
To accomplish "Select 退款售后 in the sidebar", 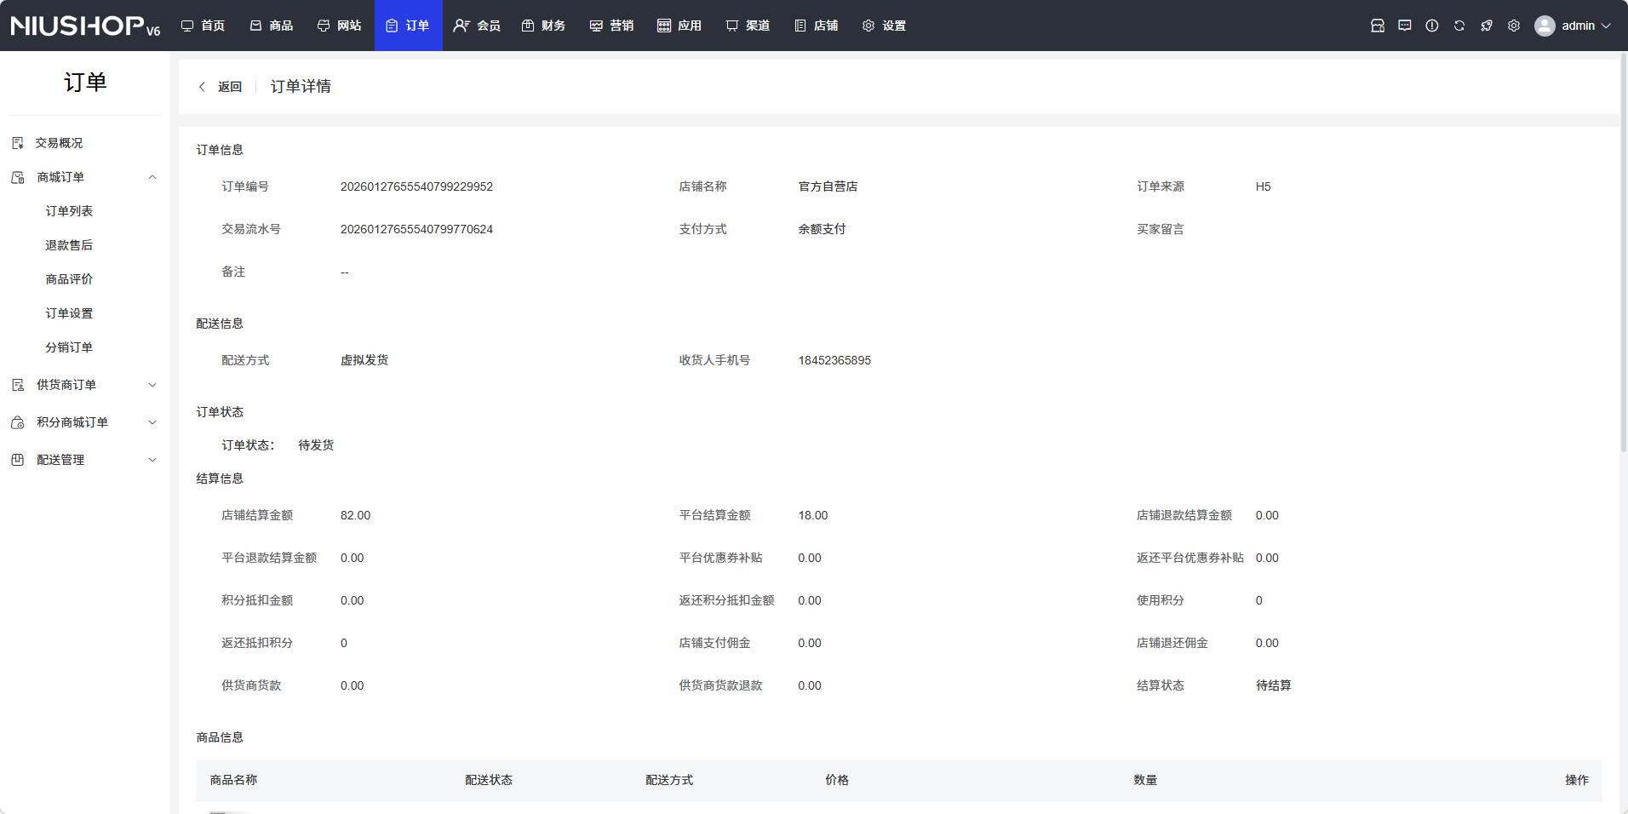I will (69, 245).
